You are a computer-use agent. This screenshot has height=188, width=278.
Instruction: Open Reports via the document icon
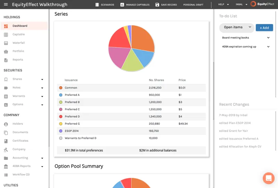pos(6,60)
